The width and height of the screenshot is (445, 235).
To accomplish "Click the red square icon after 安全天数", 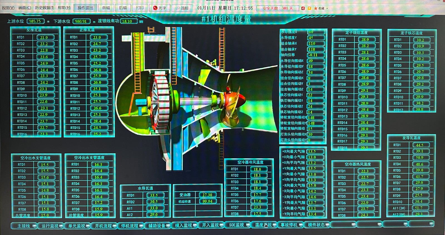I will tap(303, 8).
